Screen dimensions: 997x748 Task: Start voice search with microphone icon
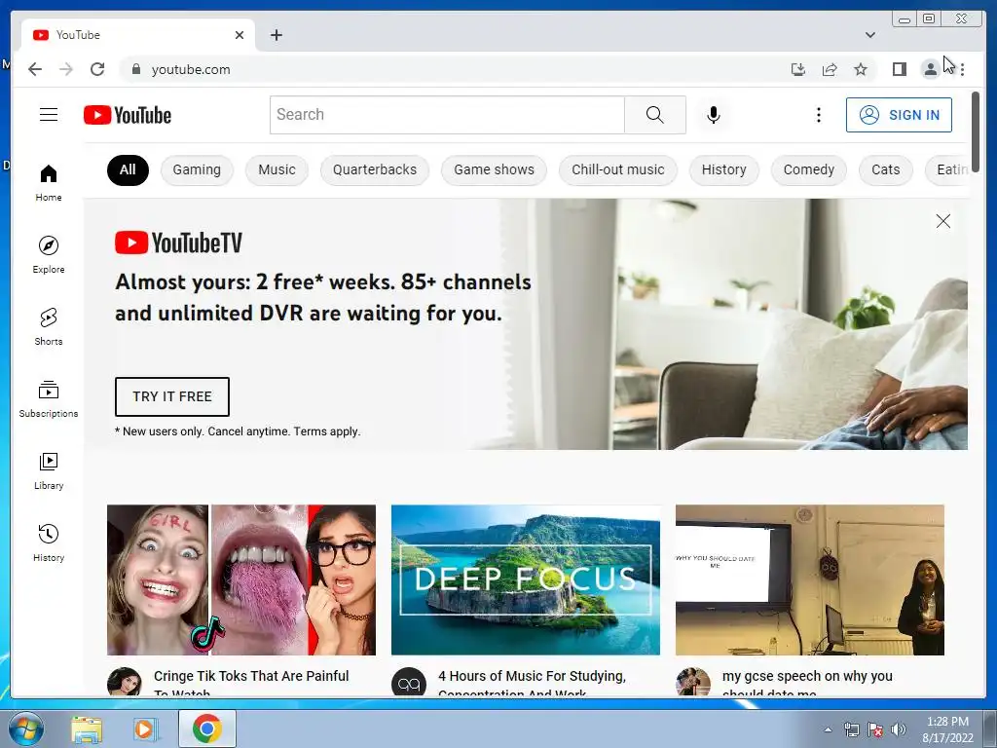714,115
